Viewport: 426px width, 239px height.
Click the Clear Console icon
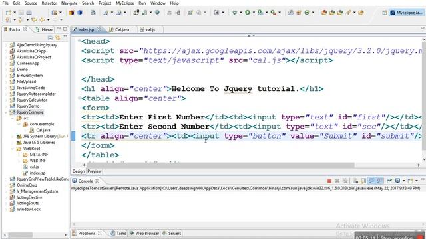tap(355, 181)
